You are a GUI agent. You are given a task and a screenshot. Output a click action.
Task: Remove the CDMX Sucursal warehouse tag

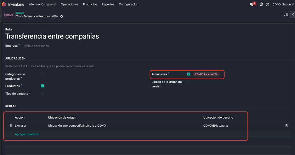click(x=216, y=74)
